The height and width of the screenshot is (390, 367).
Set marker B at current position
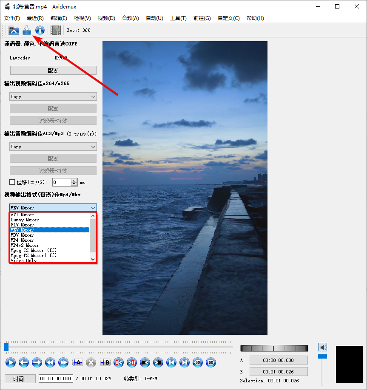(x=105, y=362)
